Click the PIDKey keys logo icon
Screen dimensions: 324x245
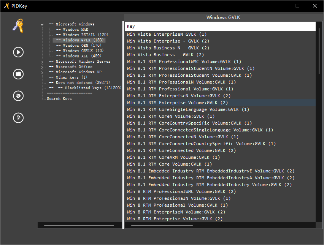click(18, 26)
